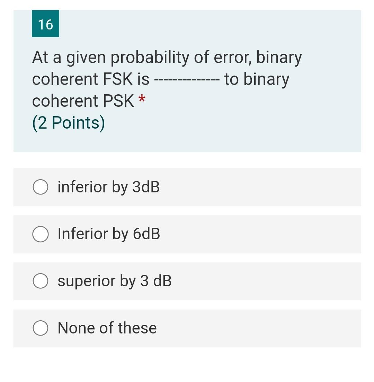
Task: Select the 'Inferior by 6dB' radio button
Action: click(40, 234)
